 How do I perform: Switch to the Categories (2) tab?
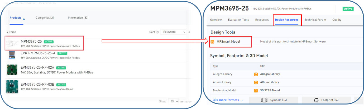pos(45,18)
